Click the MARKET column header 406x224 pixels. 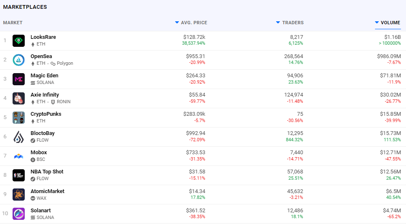pyautogui.click(x=13, y=23)
